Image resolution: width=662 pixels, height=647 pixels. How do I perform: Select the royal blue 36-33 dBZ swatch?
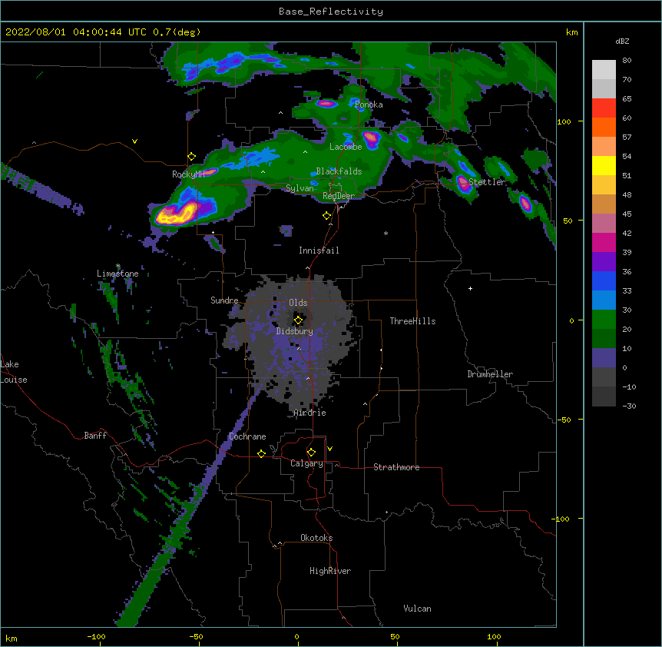pyautogui.click(x=604, y=280)
